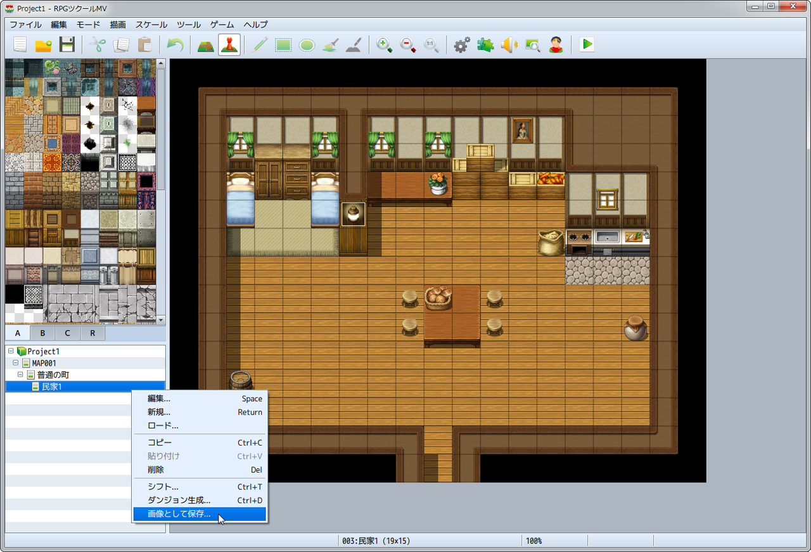
Task: Collapse the Project1 tree node
Action: point(11,351)
